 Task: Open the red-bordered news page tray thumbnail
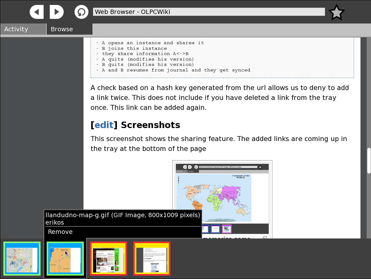[x=109, y=259]
